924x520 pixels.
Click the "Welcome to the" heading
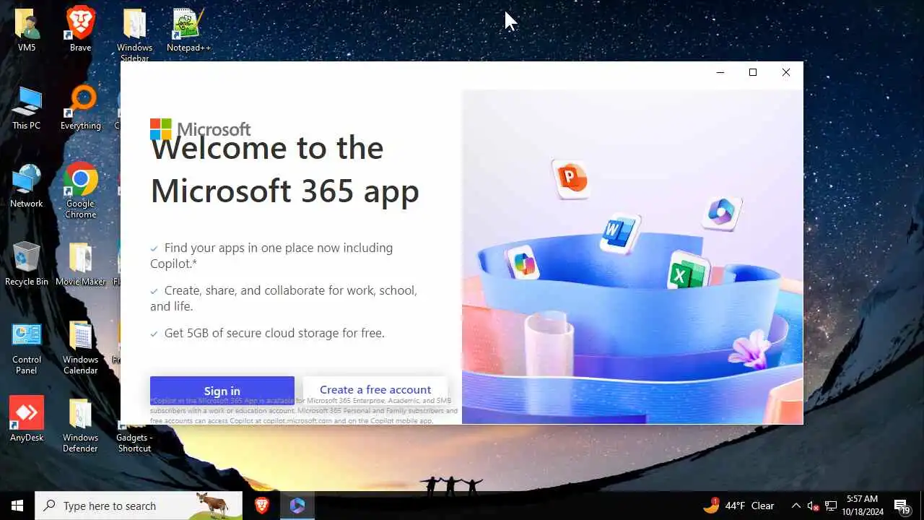(x=266, y=148)
